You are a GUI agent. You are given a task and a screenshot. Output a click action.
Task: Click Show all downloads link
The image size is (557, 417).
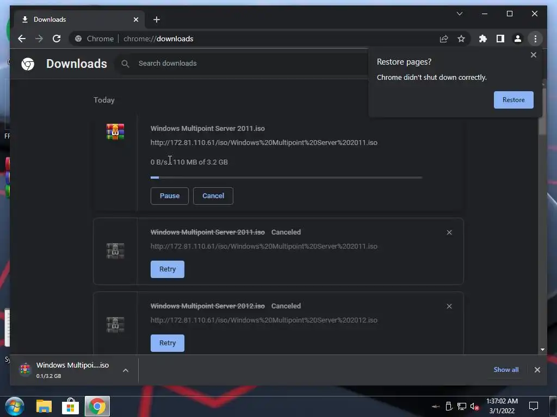pos(506,369)
